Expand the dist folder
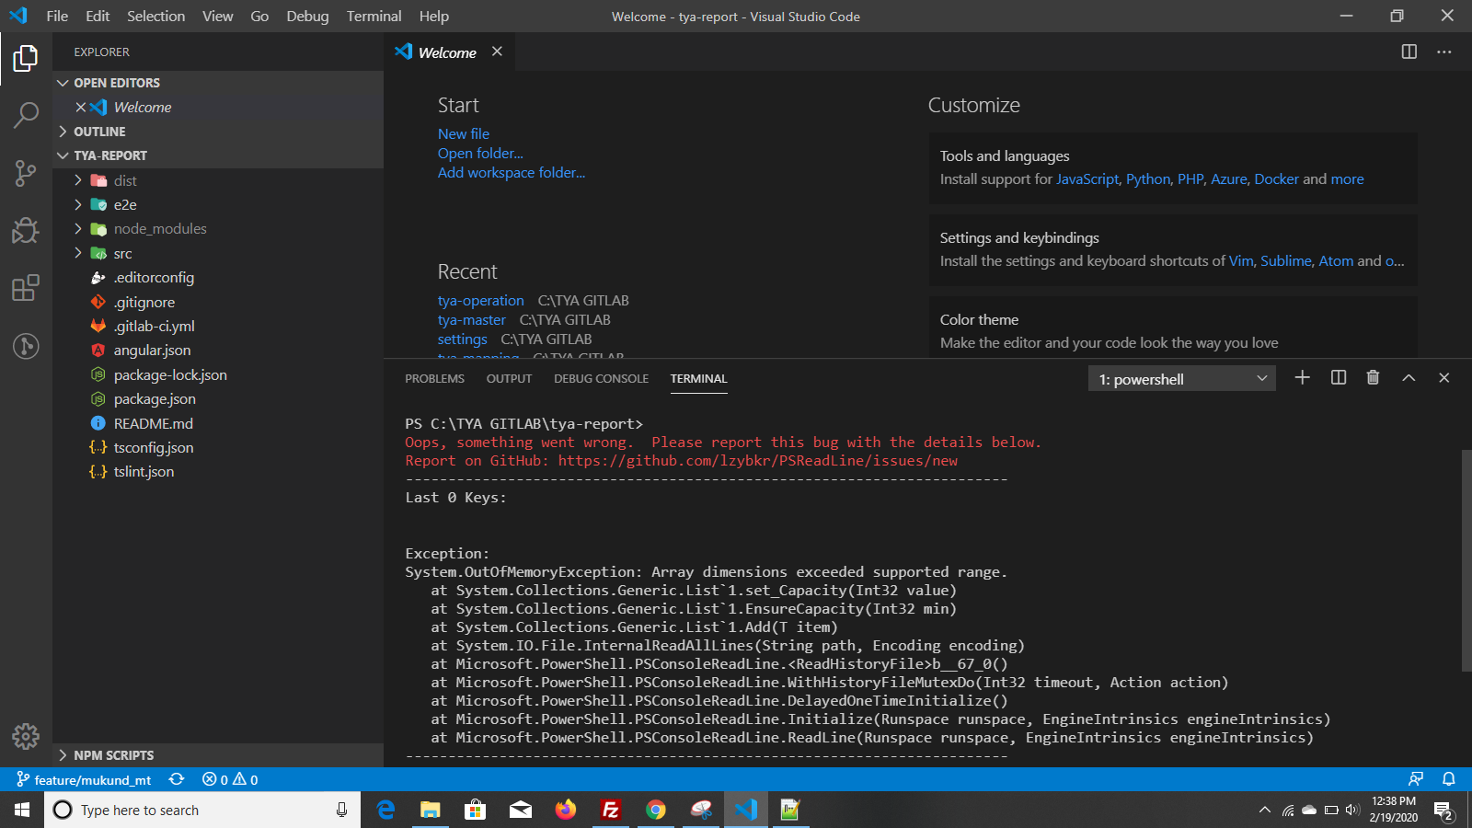Screen dimensions: 1472x828 click(x=218, y=180)
